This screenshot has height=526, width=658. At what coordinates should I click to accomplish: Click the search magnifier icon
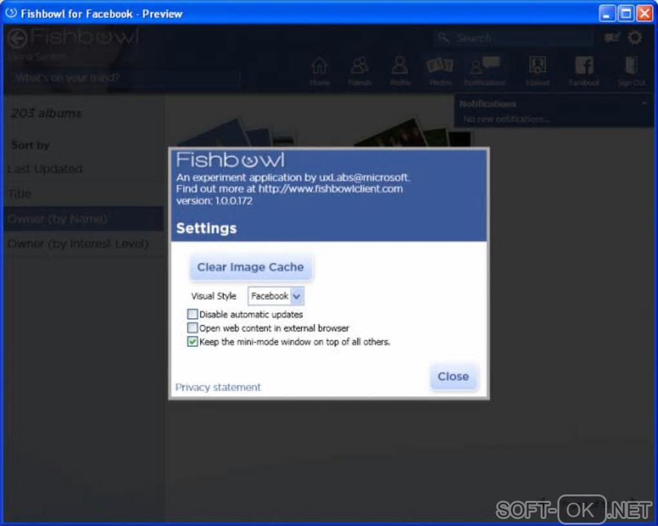(443, 38)
